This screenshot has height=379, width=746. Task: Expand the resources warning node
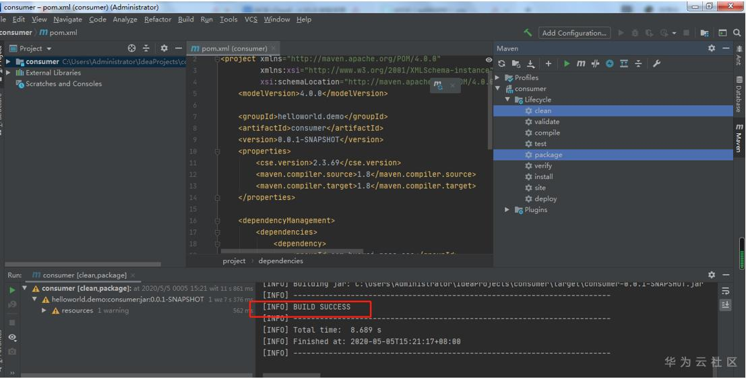44,310
